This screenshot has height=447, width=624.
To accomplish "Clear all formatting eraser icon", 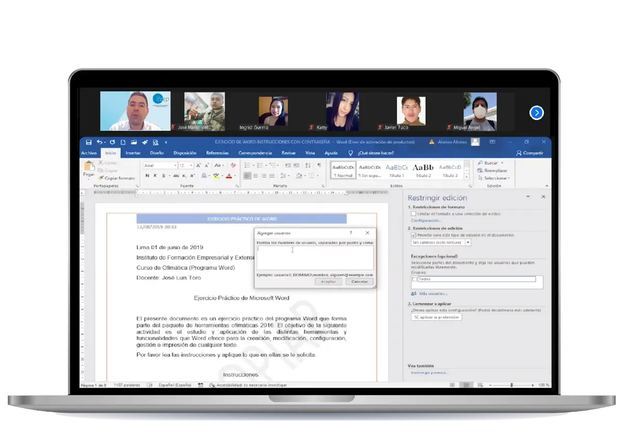I will (x=234, y=166).
